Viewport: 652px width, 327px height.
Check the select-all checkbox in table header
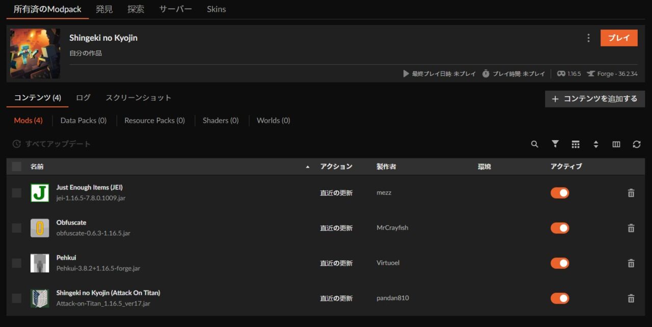pos(17,167)
